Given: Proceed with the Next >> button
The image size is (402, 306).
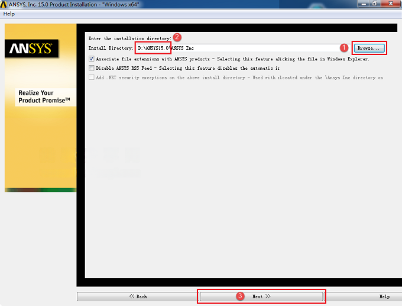Looking at the screenshot, I should pyautogui.click(x=261, y=297).
